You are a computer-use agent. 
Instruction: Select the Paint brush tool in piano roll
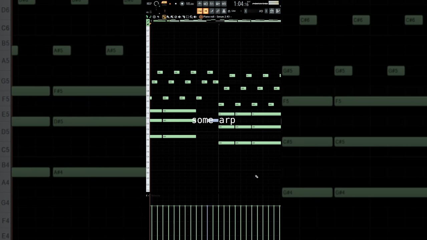[168, 17]
